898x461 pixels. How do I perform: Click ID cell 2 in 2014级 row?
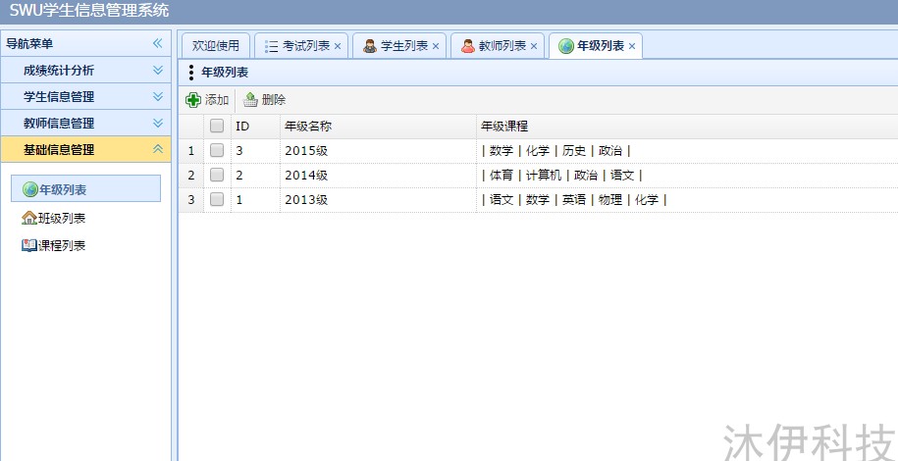(255, 176)
